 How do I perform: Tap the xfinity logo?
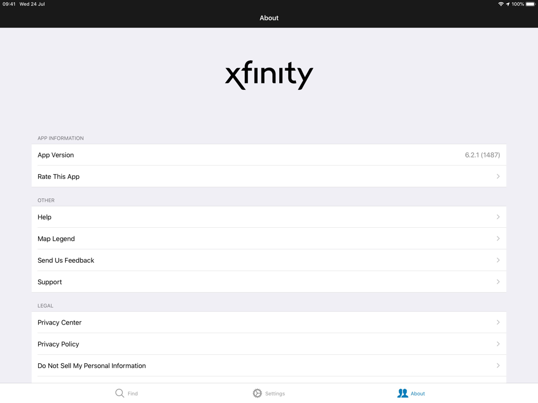[x=269, y=75]
